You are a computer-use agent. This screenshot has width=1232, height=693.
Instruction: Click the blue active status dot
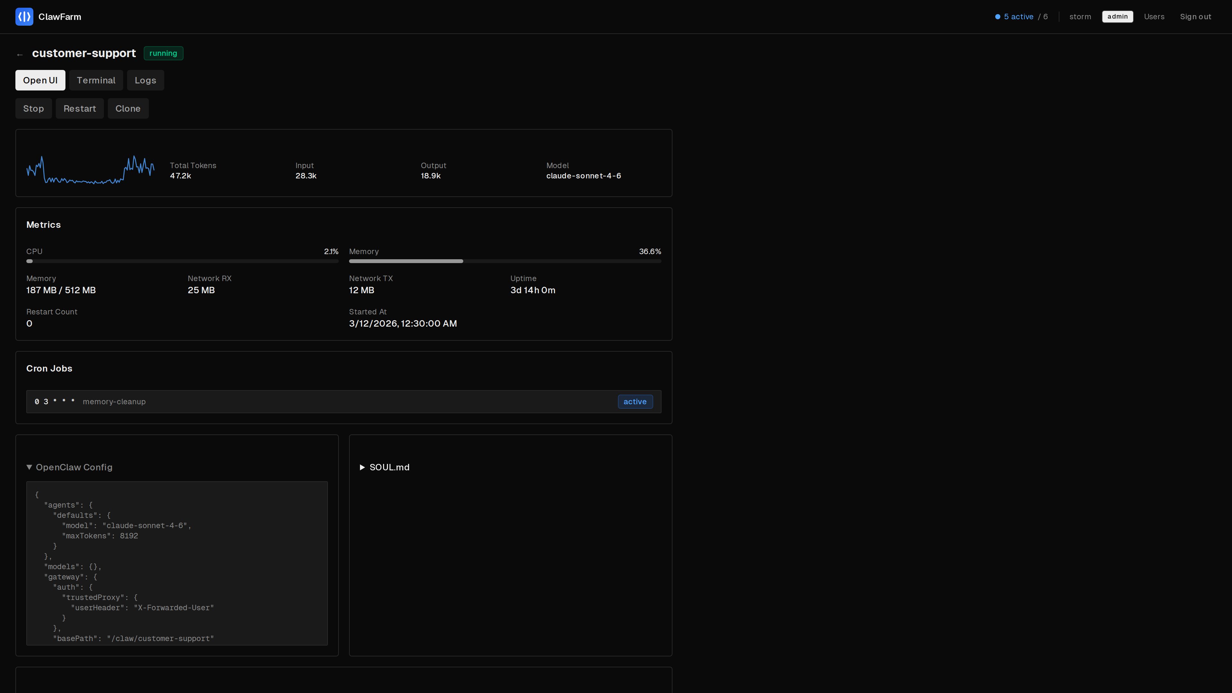[998, 16]
